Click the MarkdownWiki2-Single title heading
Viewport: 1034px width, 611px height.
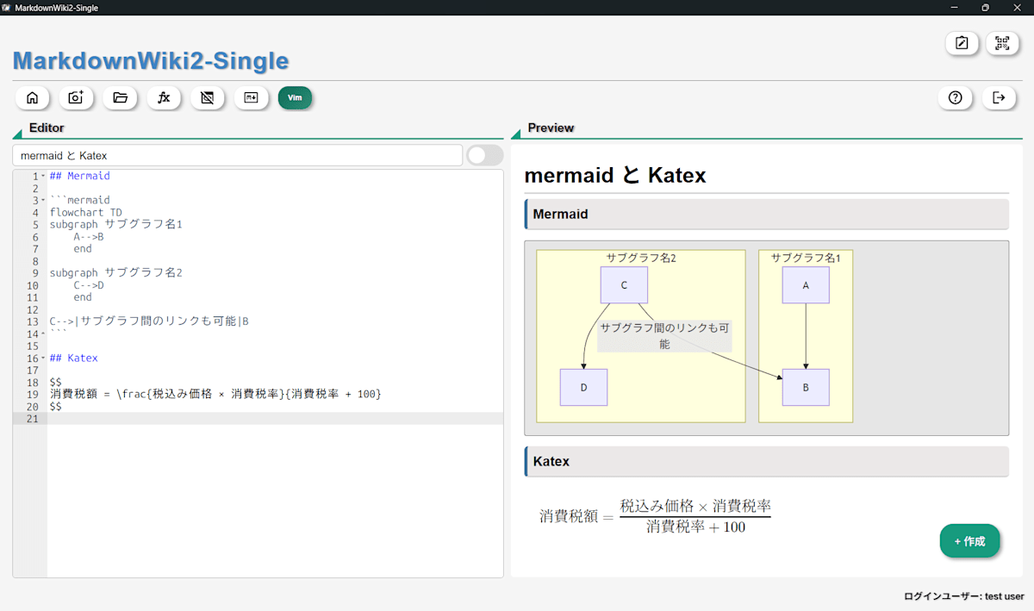click(151, 60)
